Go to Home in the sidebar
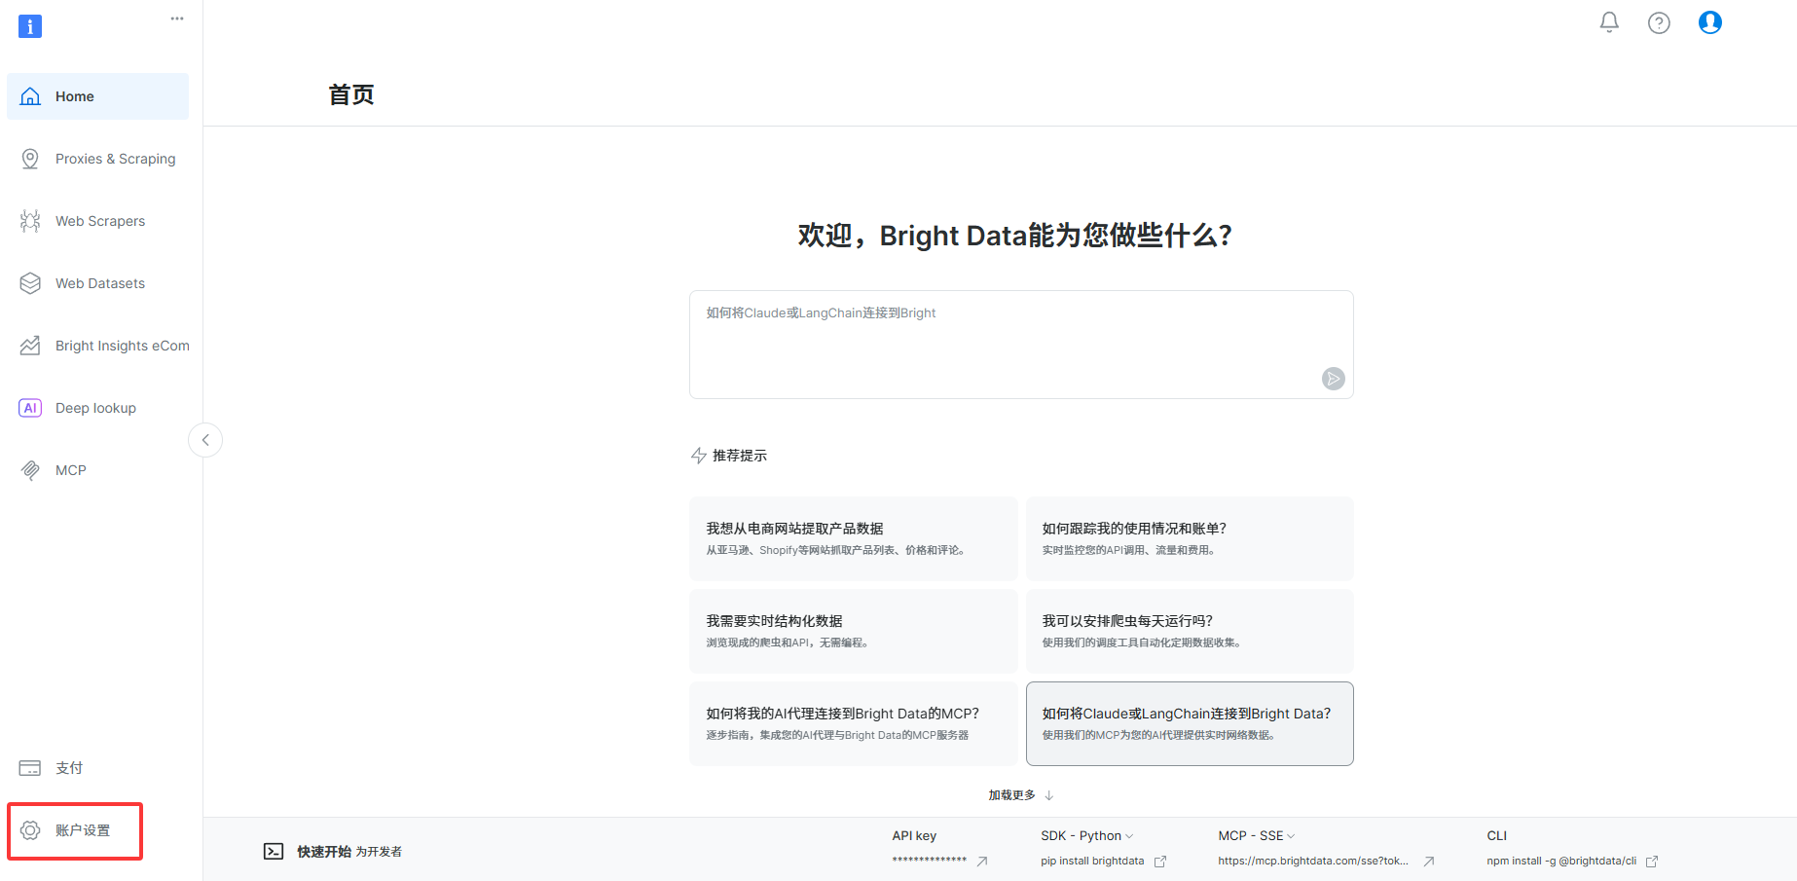This screenshot has height=881, width=1797. (x=97, y=96)
